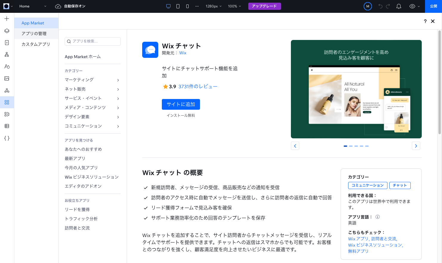Click the Wix Studio logo icon
Viewport: 442px width, 263px height.
point(6,6)
